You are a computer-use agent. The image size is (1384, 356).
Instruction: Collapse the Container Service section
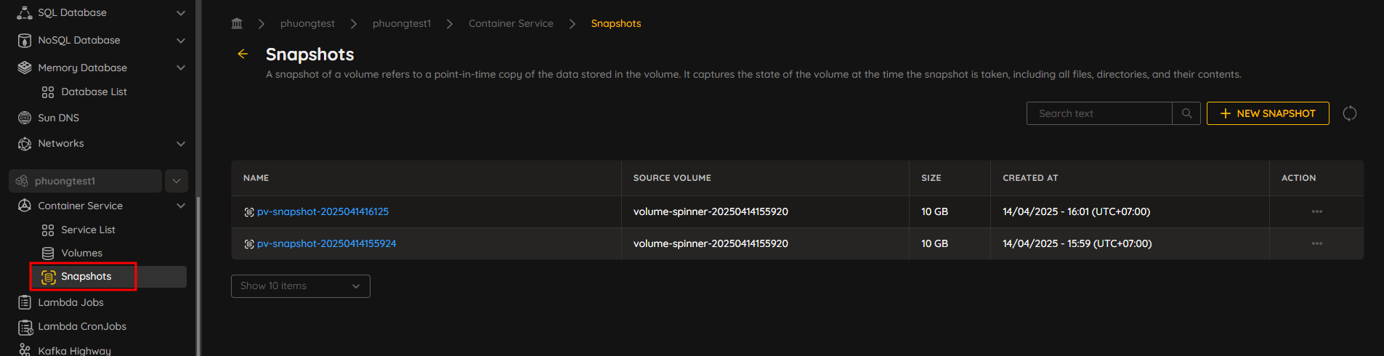point(181,206)
